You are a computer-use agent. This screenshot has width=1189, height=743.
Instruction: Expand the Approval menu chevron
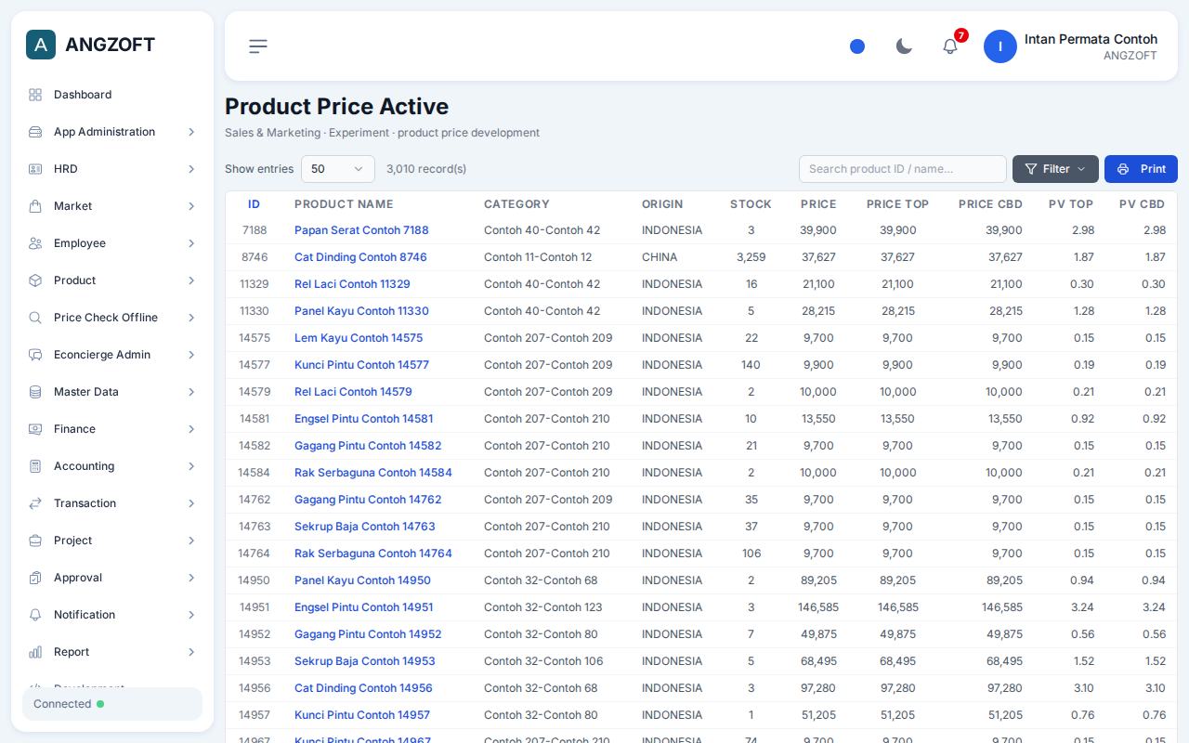[191, 578]
